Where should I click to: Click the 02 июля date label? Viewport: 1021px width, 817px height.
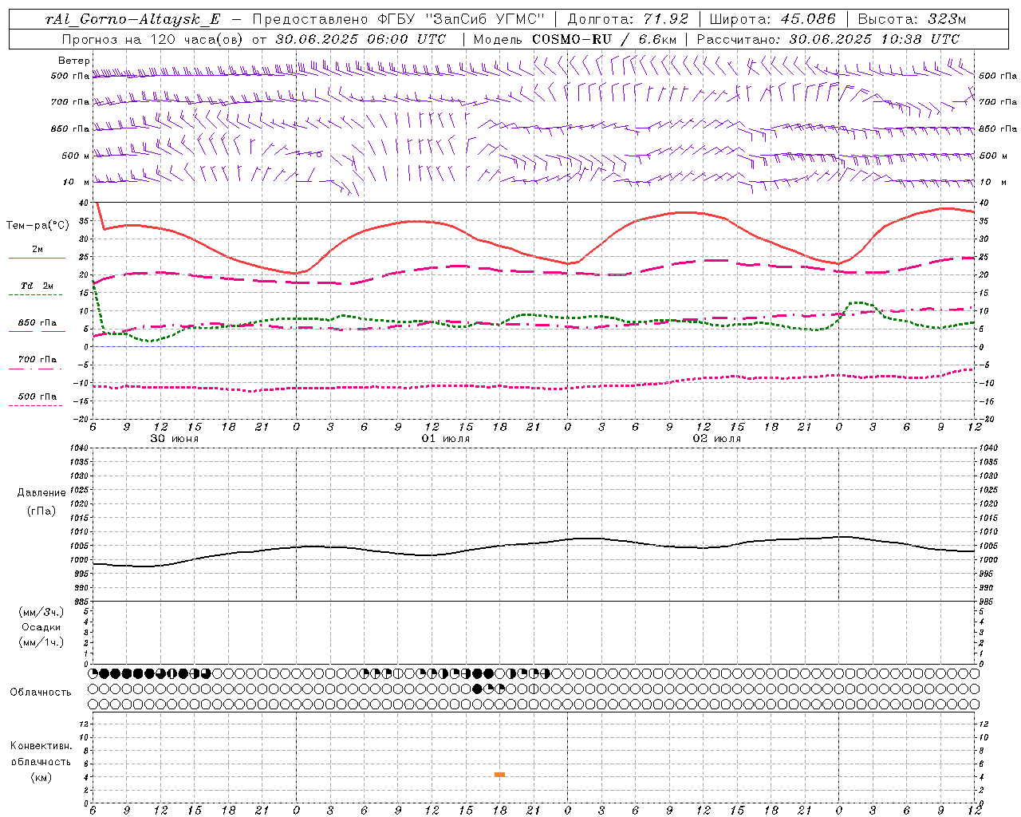coord(716,439)
